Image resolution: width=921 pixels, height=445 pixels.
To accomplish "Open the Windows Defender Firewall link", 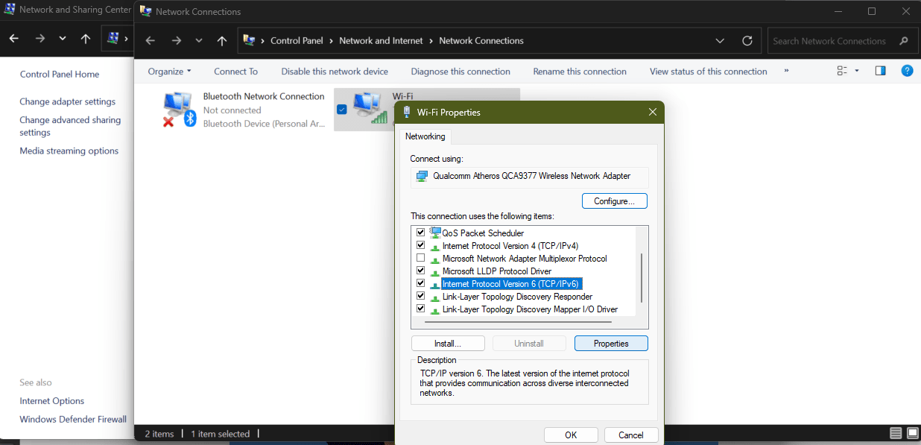I will click(73, 419).
